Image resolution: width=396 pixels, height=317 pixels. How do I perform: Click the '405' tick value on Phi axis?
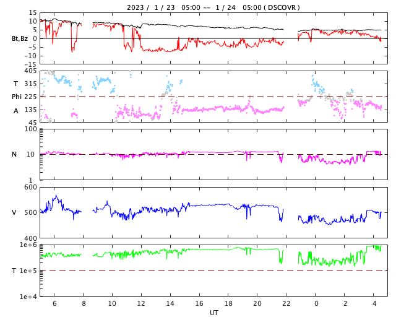click(30, 71)
